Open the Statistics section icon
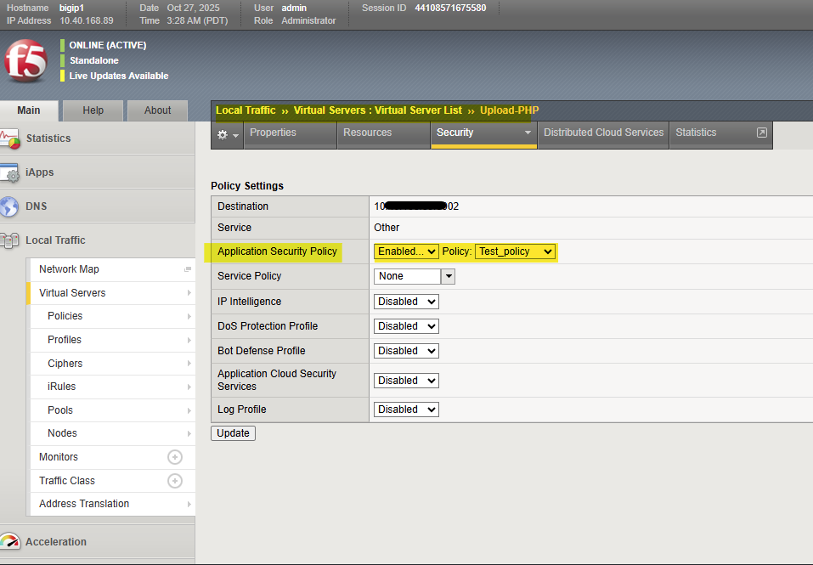The image size is (813, 565). (10, 138)
